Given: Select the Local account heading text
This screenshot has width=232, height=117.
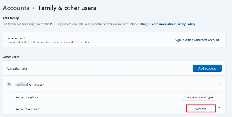Looking at the screenshot, I should tap(16, 38).
